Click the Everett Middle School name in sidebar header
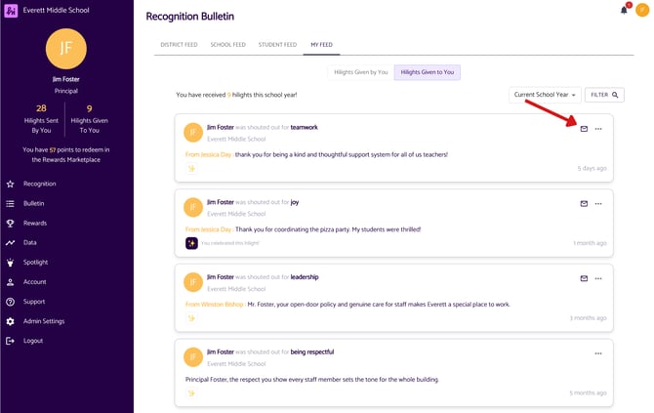 pyautogui.click(x=56, y=10)
